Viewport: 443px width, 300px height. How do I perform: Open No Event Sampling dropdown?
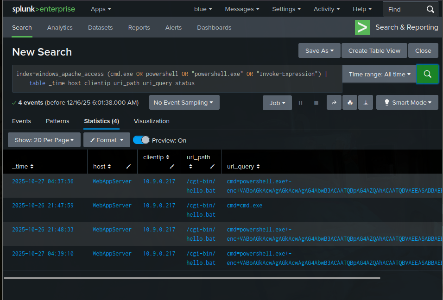tap(184, 102)
